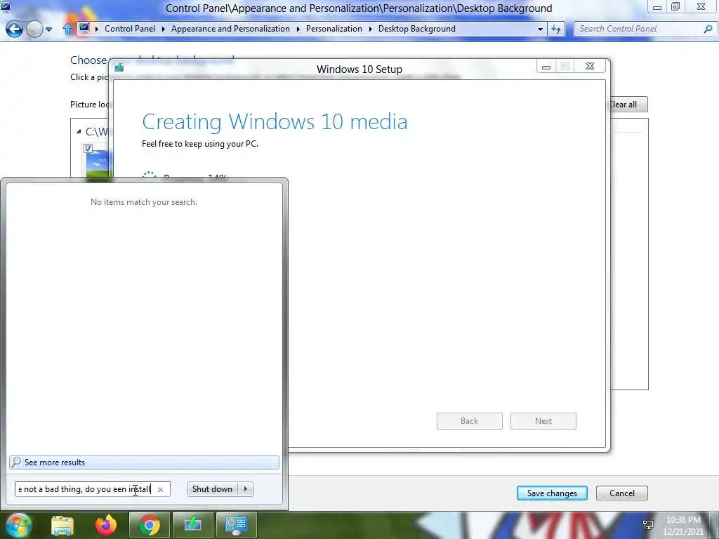Click Cancel in Desktop Background window
This screenshot has width=719, height=539.
point(622,493)
